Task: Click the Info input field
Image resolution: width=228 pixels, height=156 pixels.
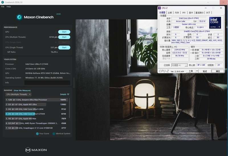Action: 47,83
